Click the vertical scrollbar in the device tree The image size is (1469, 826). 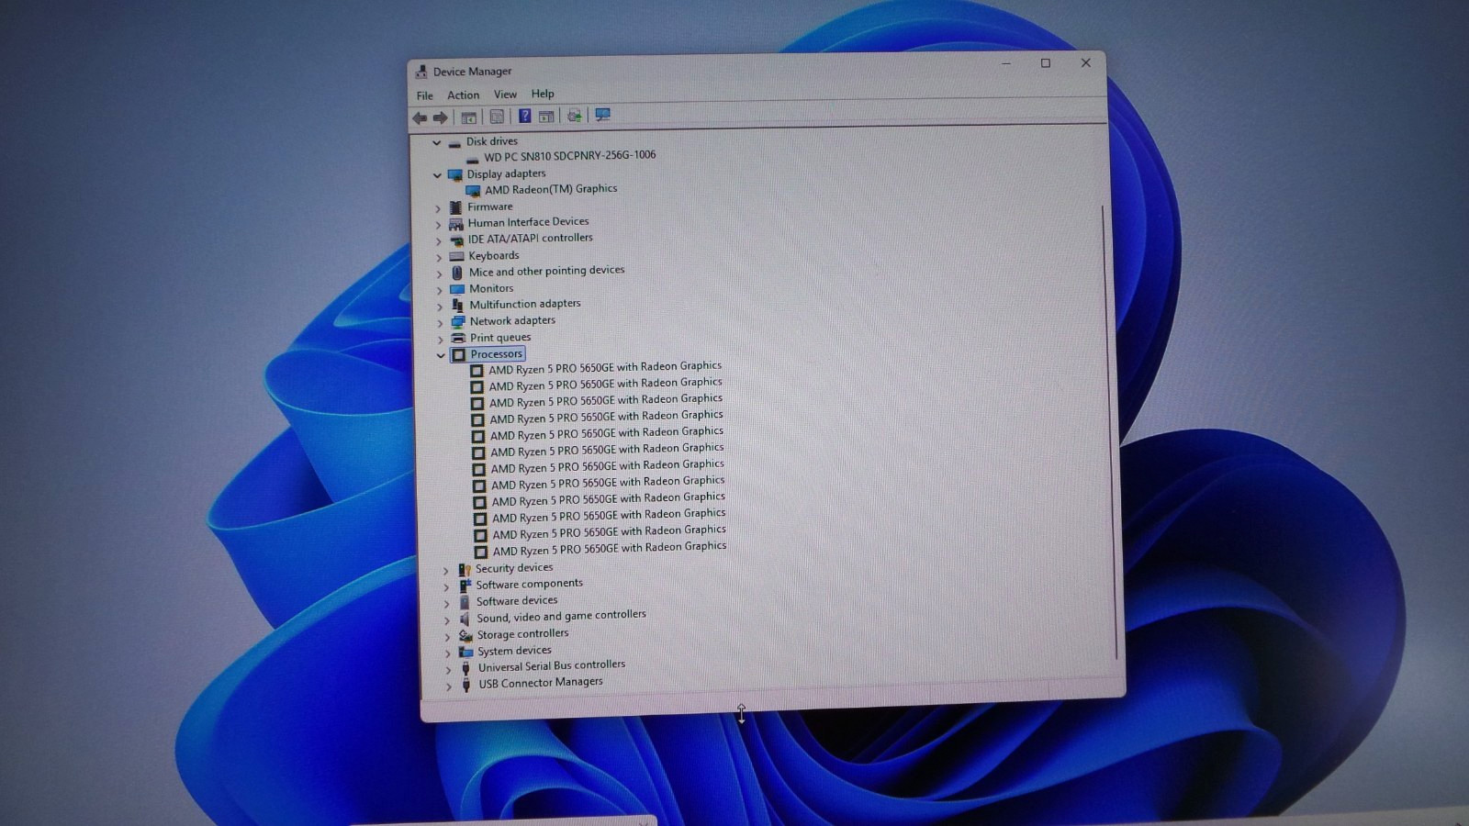coord(1109,431)
